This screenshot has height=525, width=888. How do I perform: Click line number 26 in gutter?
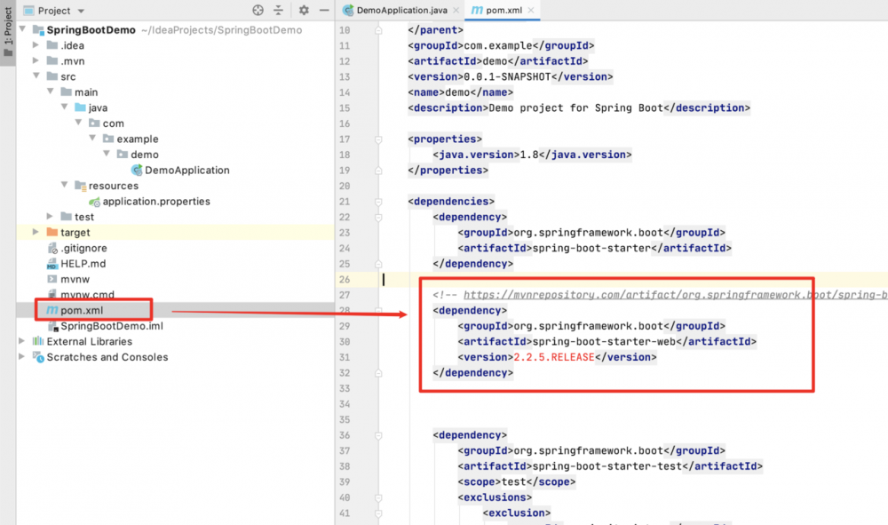[x=345, y=279]
